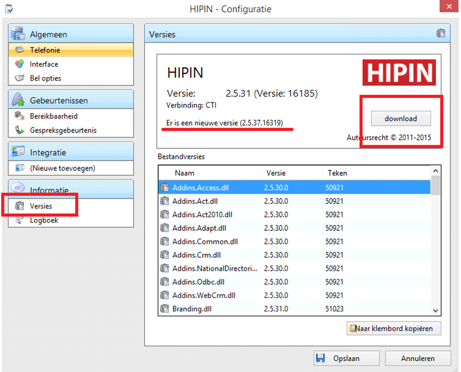Select the Addins.Act.dll row
The image size is (461, 372).
[294, 201]
